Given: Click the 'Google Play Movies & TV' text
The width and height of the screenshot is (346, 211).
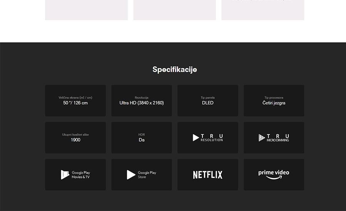Looking at the screenshot, I should coord(81,175).
